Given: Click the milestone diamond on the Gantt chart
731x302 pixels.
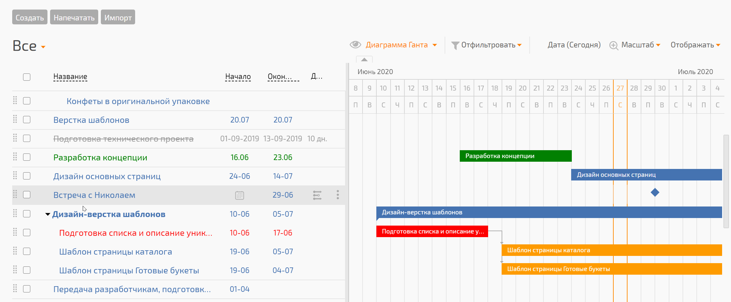Looking at the screenshot, I should [655, 192].
